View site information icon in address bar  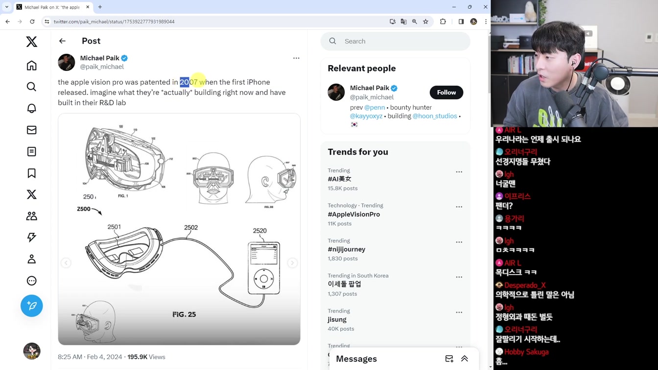coord(47,22)
